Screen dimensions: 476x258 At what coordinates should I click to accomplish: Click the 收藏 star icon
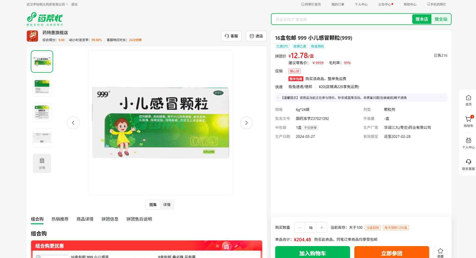point(440,251)
